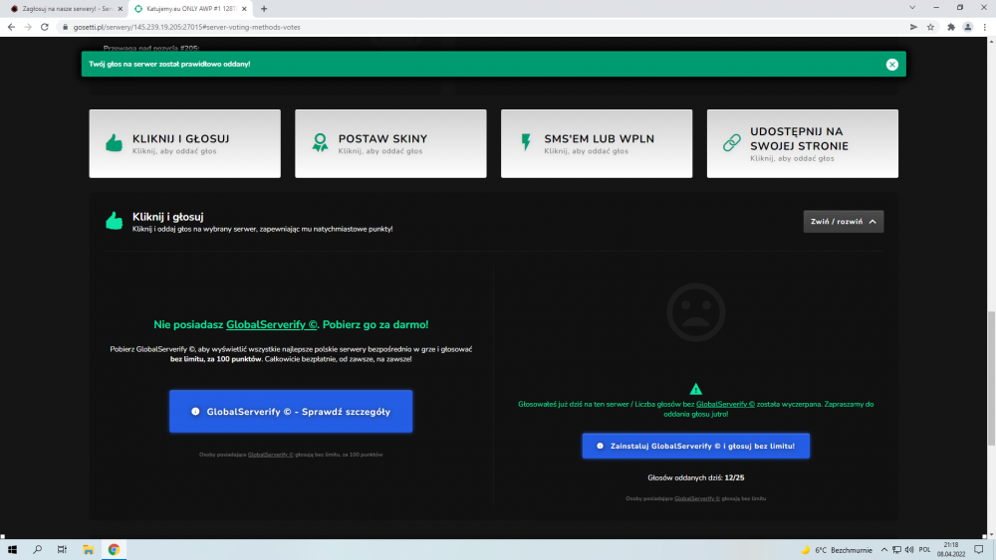This screenshot has width=996, height=560.
Task: Open the SMS'em lub WPLN voting card
Action: coord(597,143)
